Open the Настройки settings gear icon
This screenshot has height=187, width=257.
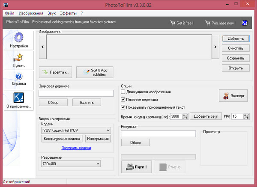(x=18, y=37)
